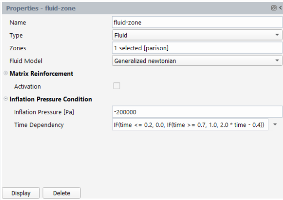Open Time Dependency options arrow
283x200 pixels.
(x=275, y=124)
